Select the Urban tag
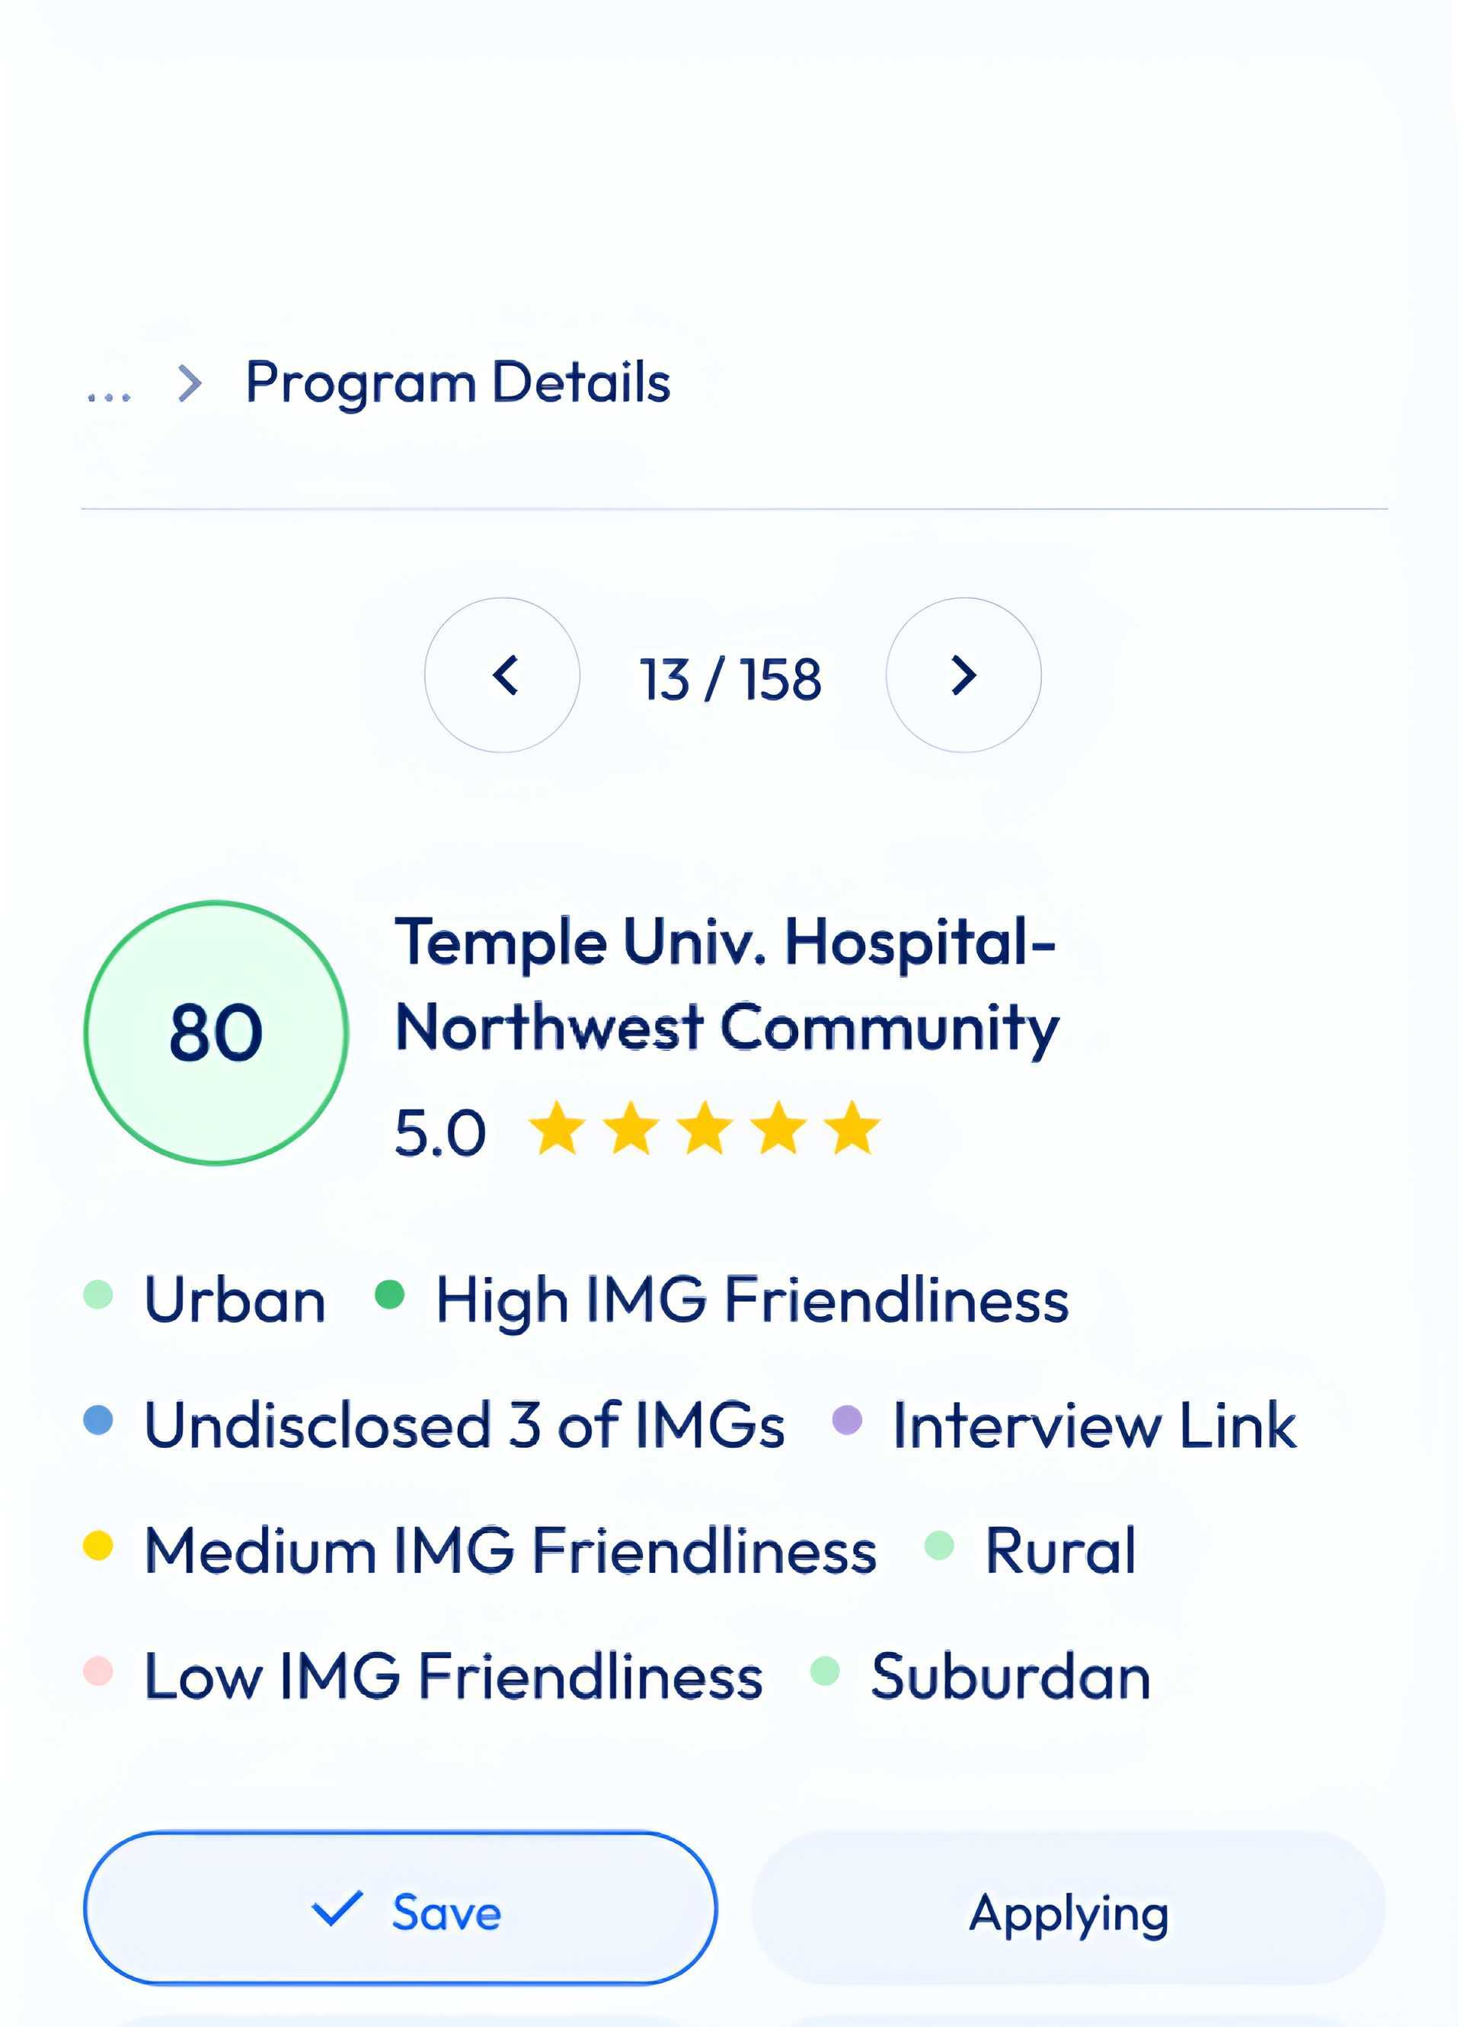The image size is (1473, 2027). click(235, 1302)
